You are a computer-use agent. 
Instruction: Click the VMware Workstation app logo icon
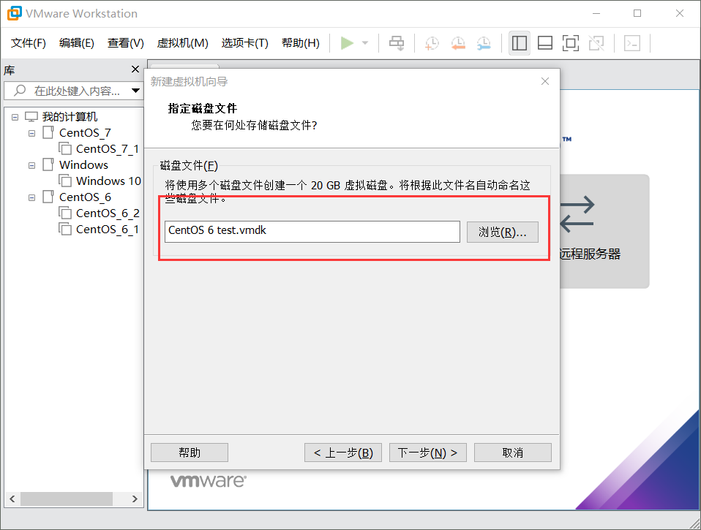coord(14,13)
